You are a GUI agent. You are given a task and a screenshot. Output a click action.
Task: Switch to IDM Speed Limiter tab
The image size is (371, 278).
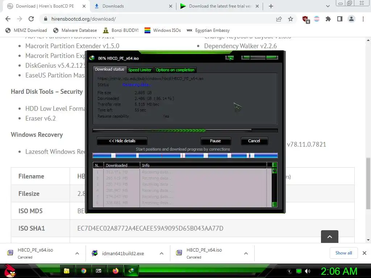pos(139,70)
